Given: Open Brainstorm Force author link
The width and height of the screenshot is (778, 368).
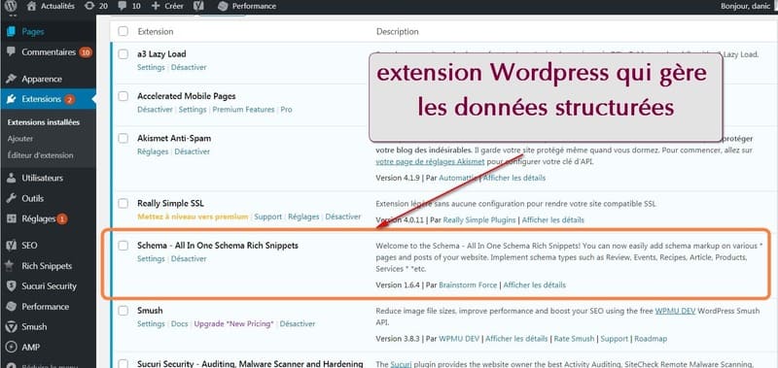Looking at the screenshot, I should [468, 284].
